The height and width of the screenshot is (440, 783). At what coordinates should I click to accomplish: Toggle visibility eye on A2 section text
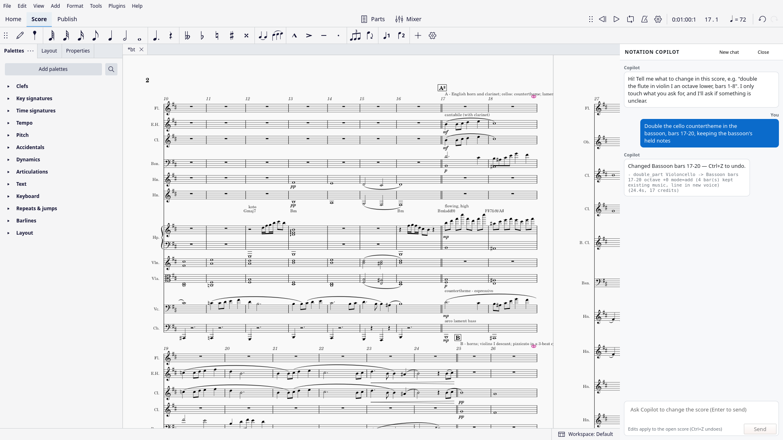pos(534,97)
